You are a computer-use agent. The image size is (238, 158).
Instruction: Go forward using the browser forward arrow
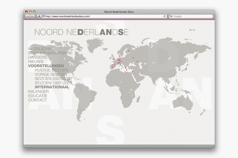click(x=32, y=16)
